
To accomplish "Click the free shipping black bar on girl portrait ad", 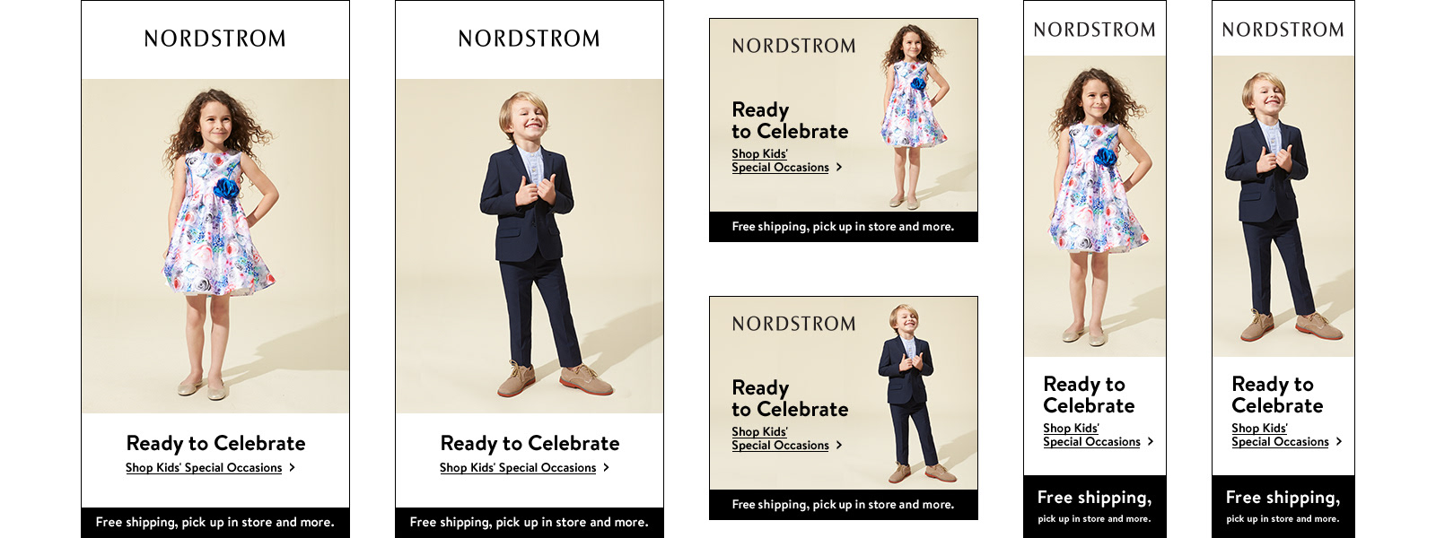I will (215, 523).
